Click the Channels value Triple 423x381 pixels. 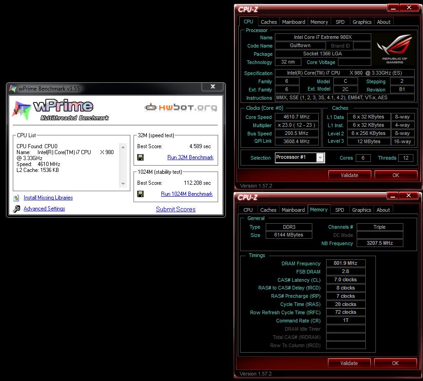[380, 227]
